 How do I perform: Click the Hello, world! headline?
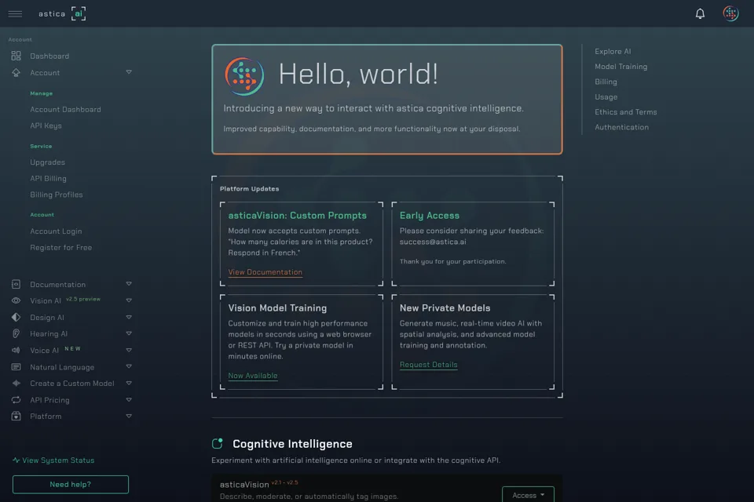pos(358,75)
